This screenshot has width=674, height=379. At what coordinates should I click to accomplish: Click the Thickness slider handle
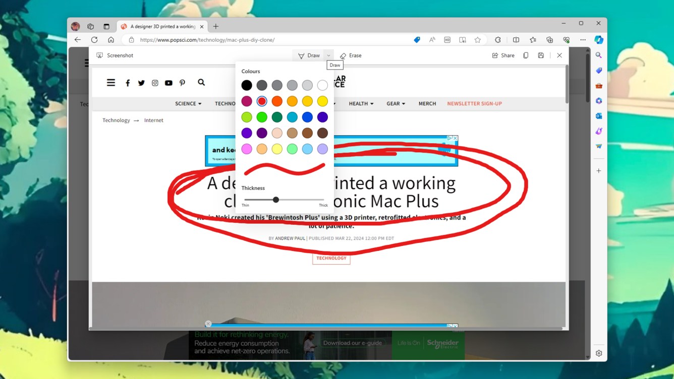pos(276,200)
